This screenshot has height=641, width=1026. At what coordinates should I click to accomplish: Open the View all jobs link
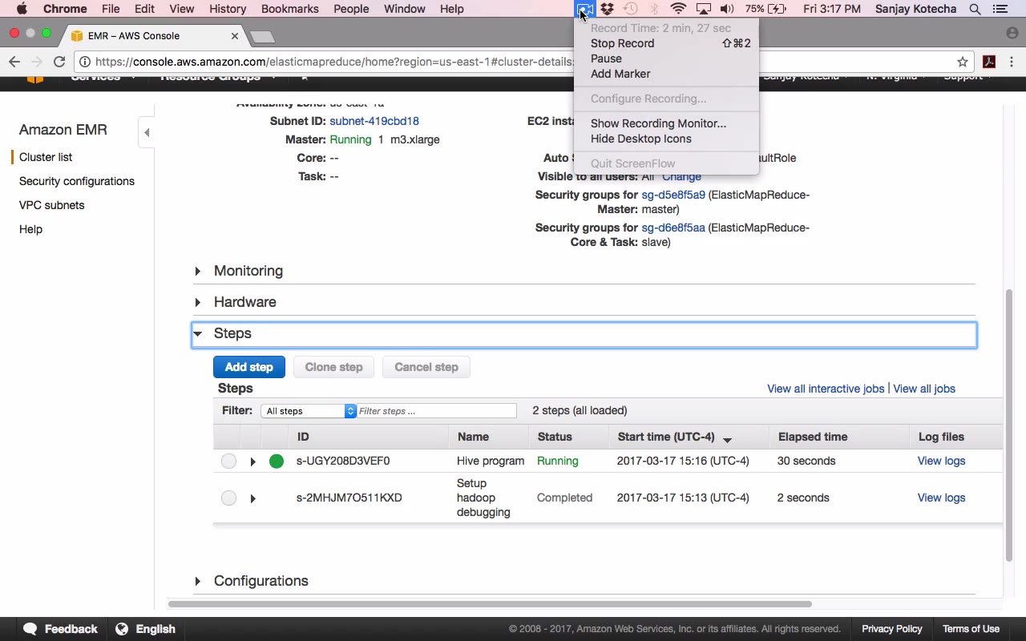(x=924, y=389)
